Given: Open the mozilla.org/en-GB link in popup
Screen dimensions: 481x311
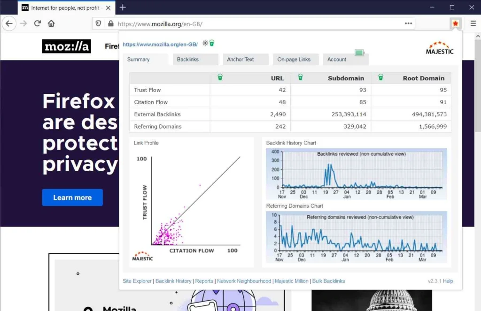Looking at the screenshot, I should coord(160,45).
